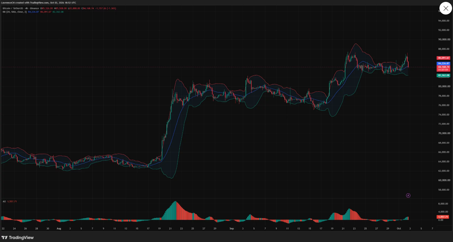The width and height of the screenshot is (453, 242).
Task: Click the 'BB (20, SMA, close, 2)' indicator label
Action: [15, 12]
